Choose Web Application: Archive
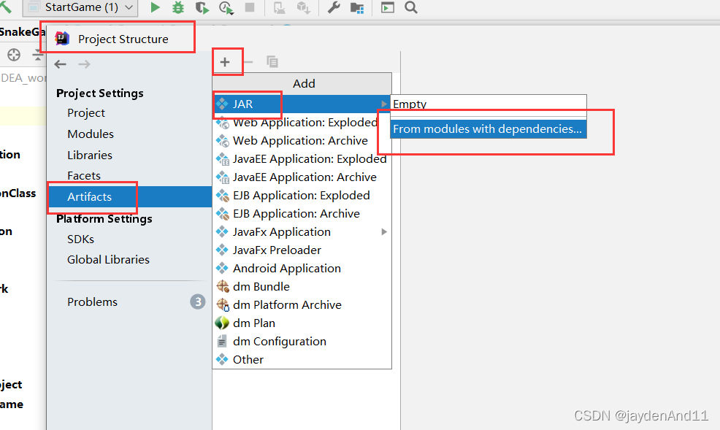720x430 pixels. [x=302, y=140]
